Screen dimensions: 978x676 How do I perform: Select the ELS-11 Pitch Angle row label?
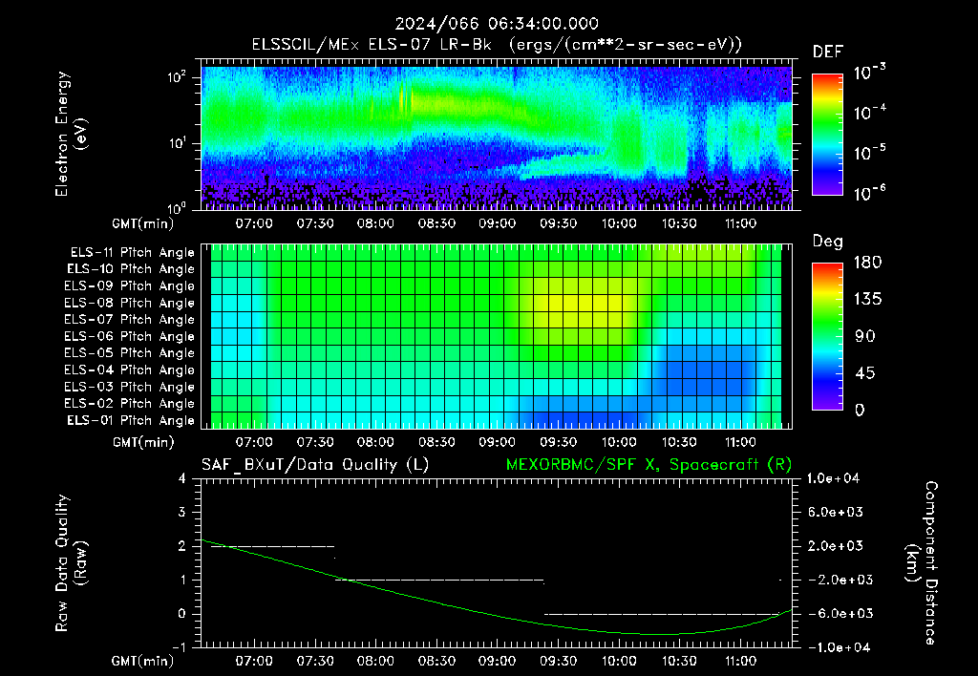[x=132, y=253]
